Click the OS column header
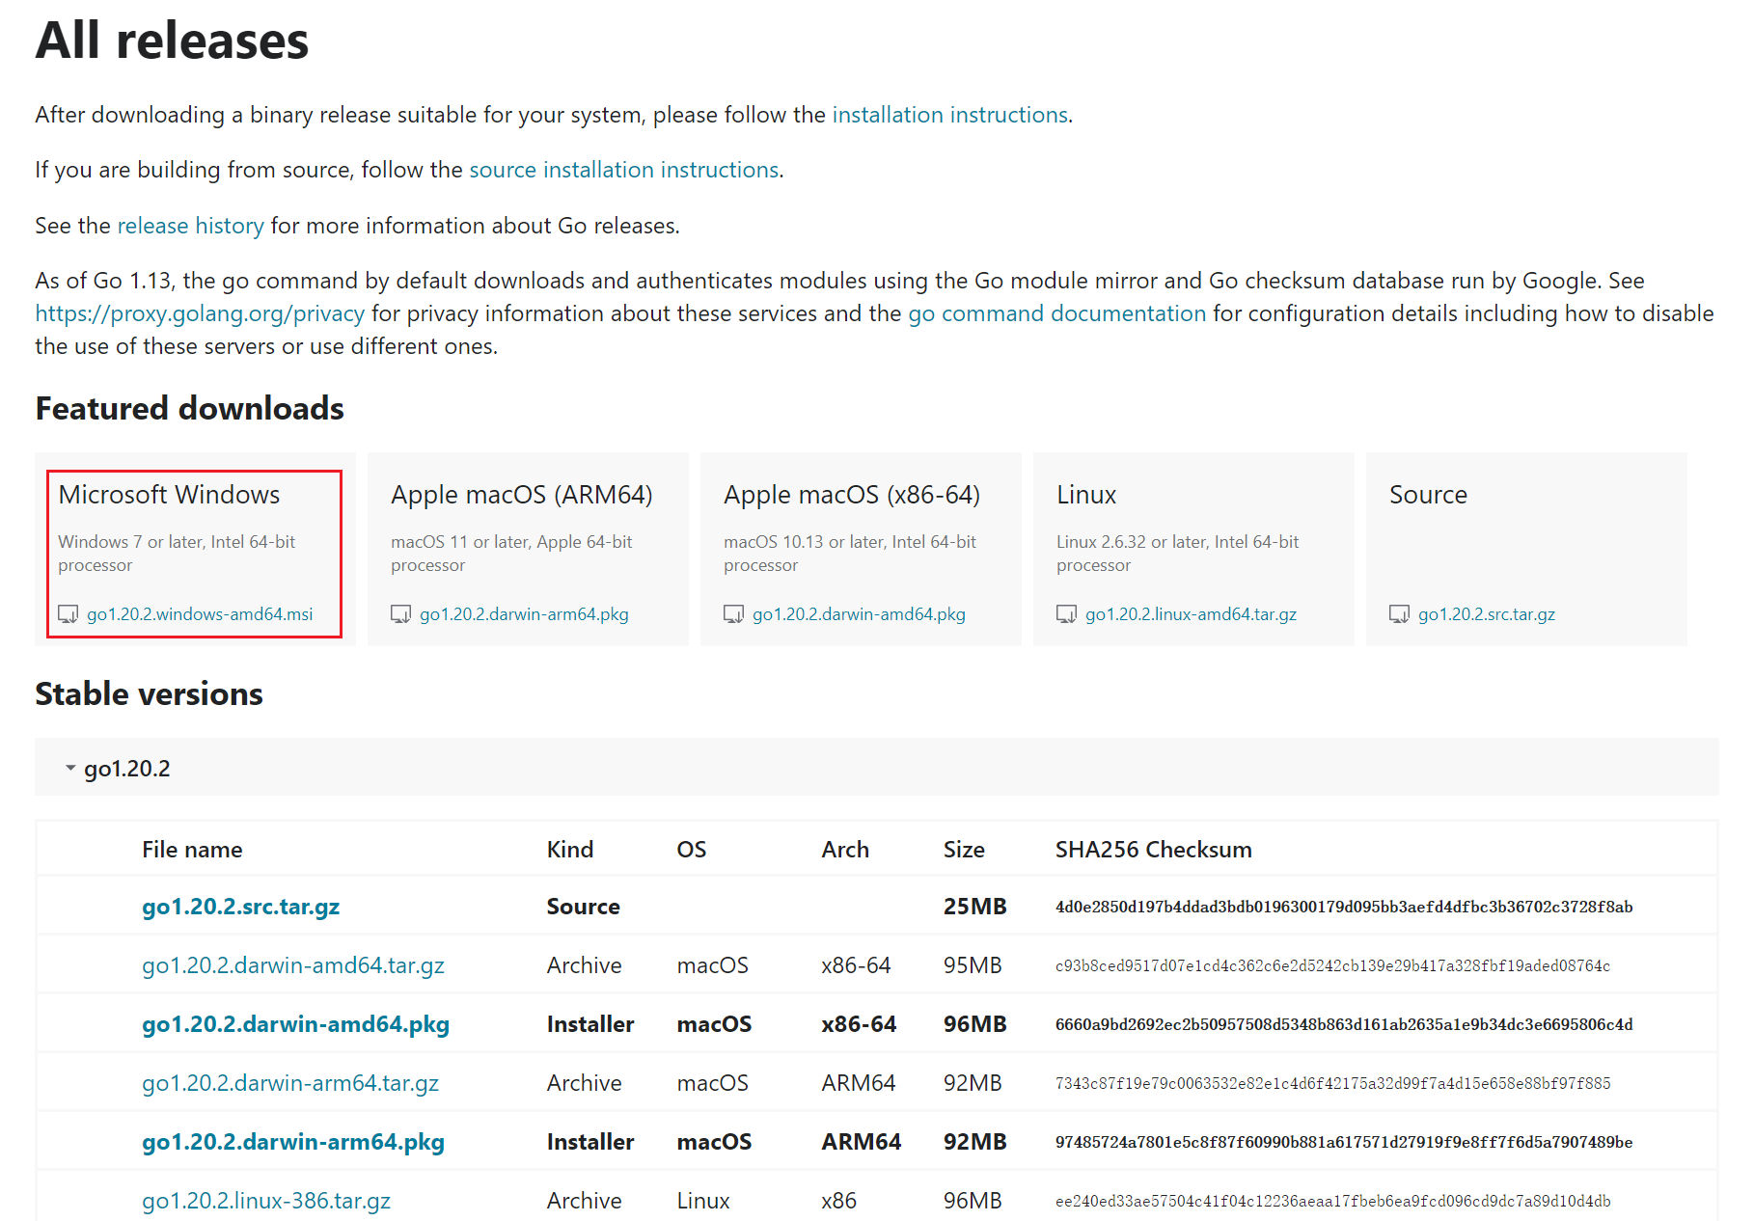Image resolution: width=1754 pixels, height=1221 pixels. [692, 850]
